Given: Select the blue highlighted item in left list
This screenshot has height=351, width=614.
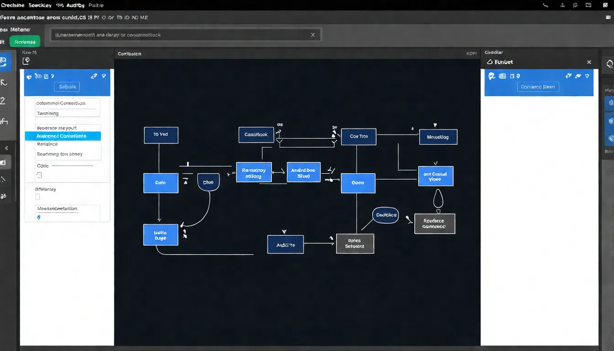Looking at the screenshot, I should click(63, 136).
